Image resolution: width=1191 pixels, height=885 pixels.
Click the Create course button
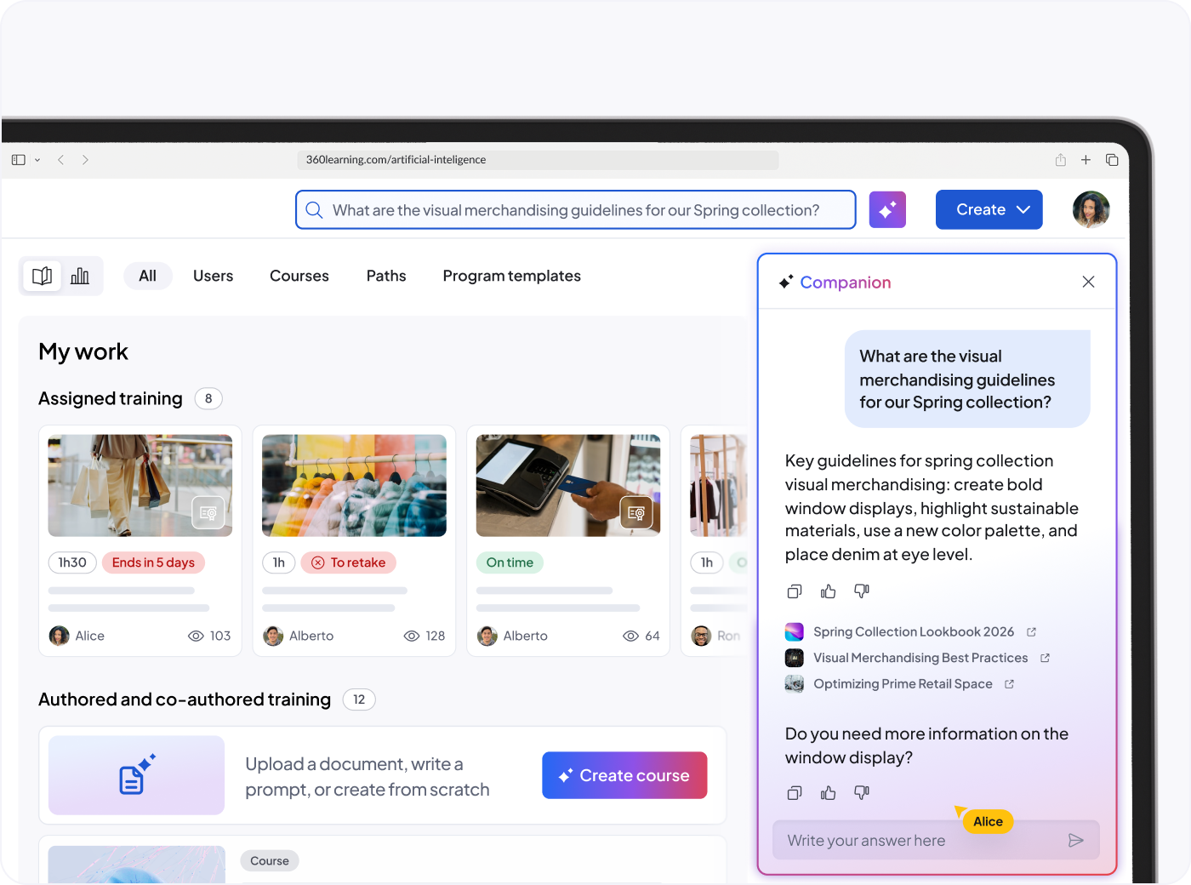[x=624, y=775]
